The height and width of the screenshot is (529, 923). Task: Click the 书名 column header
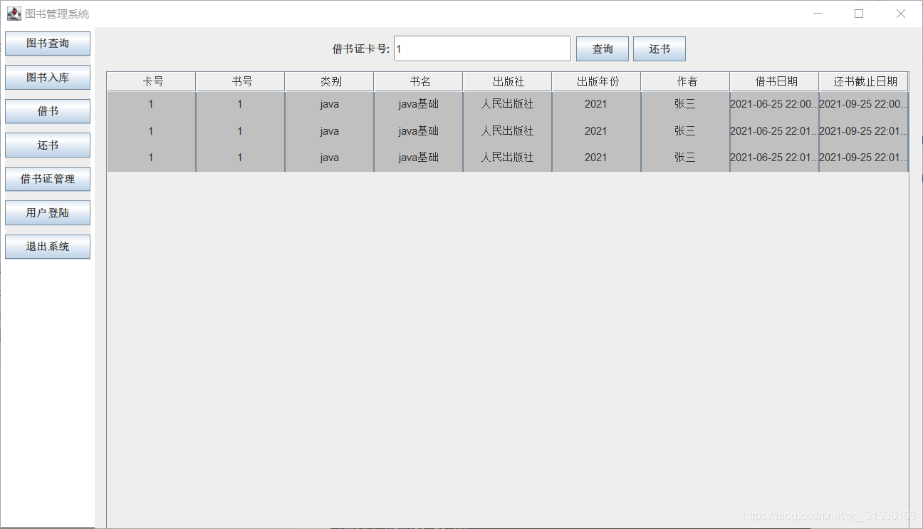418,81
